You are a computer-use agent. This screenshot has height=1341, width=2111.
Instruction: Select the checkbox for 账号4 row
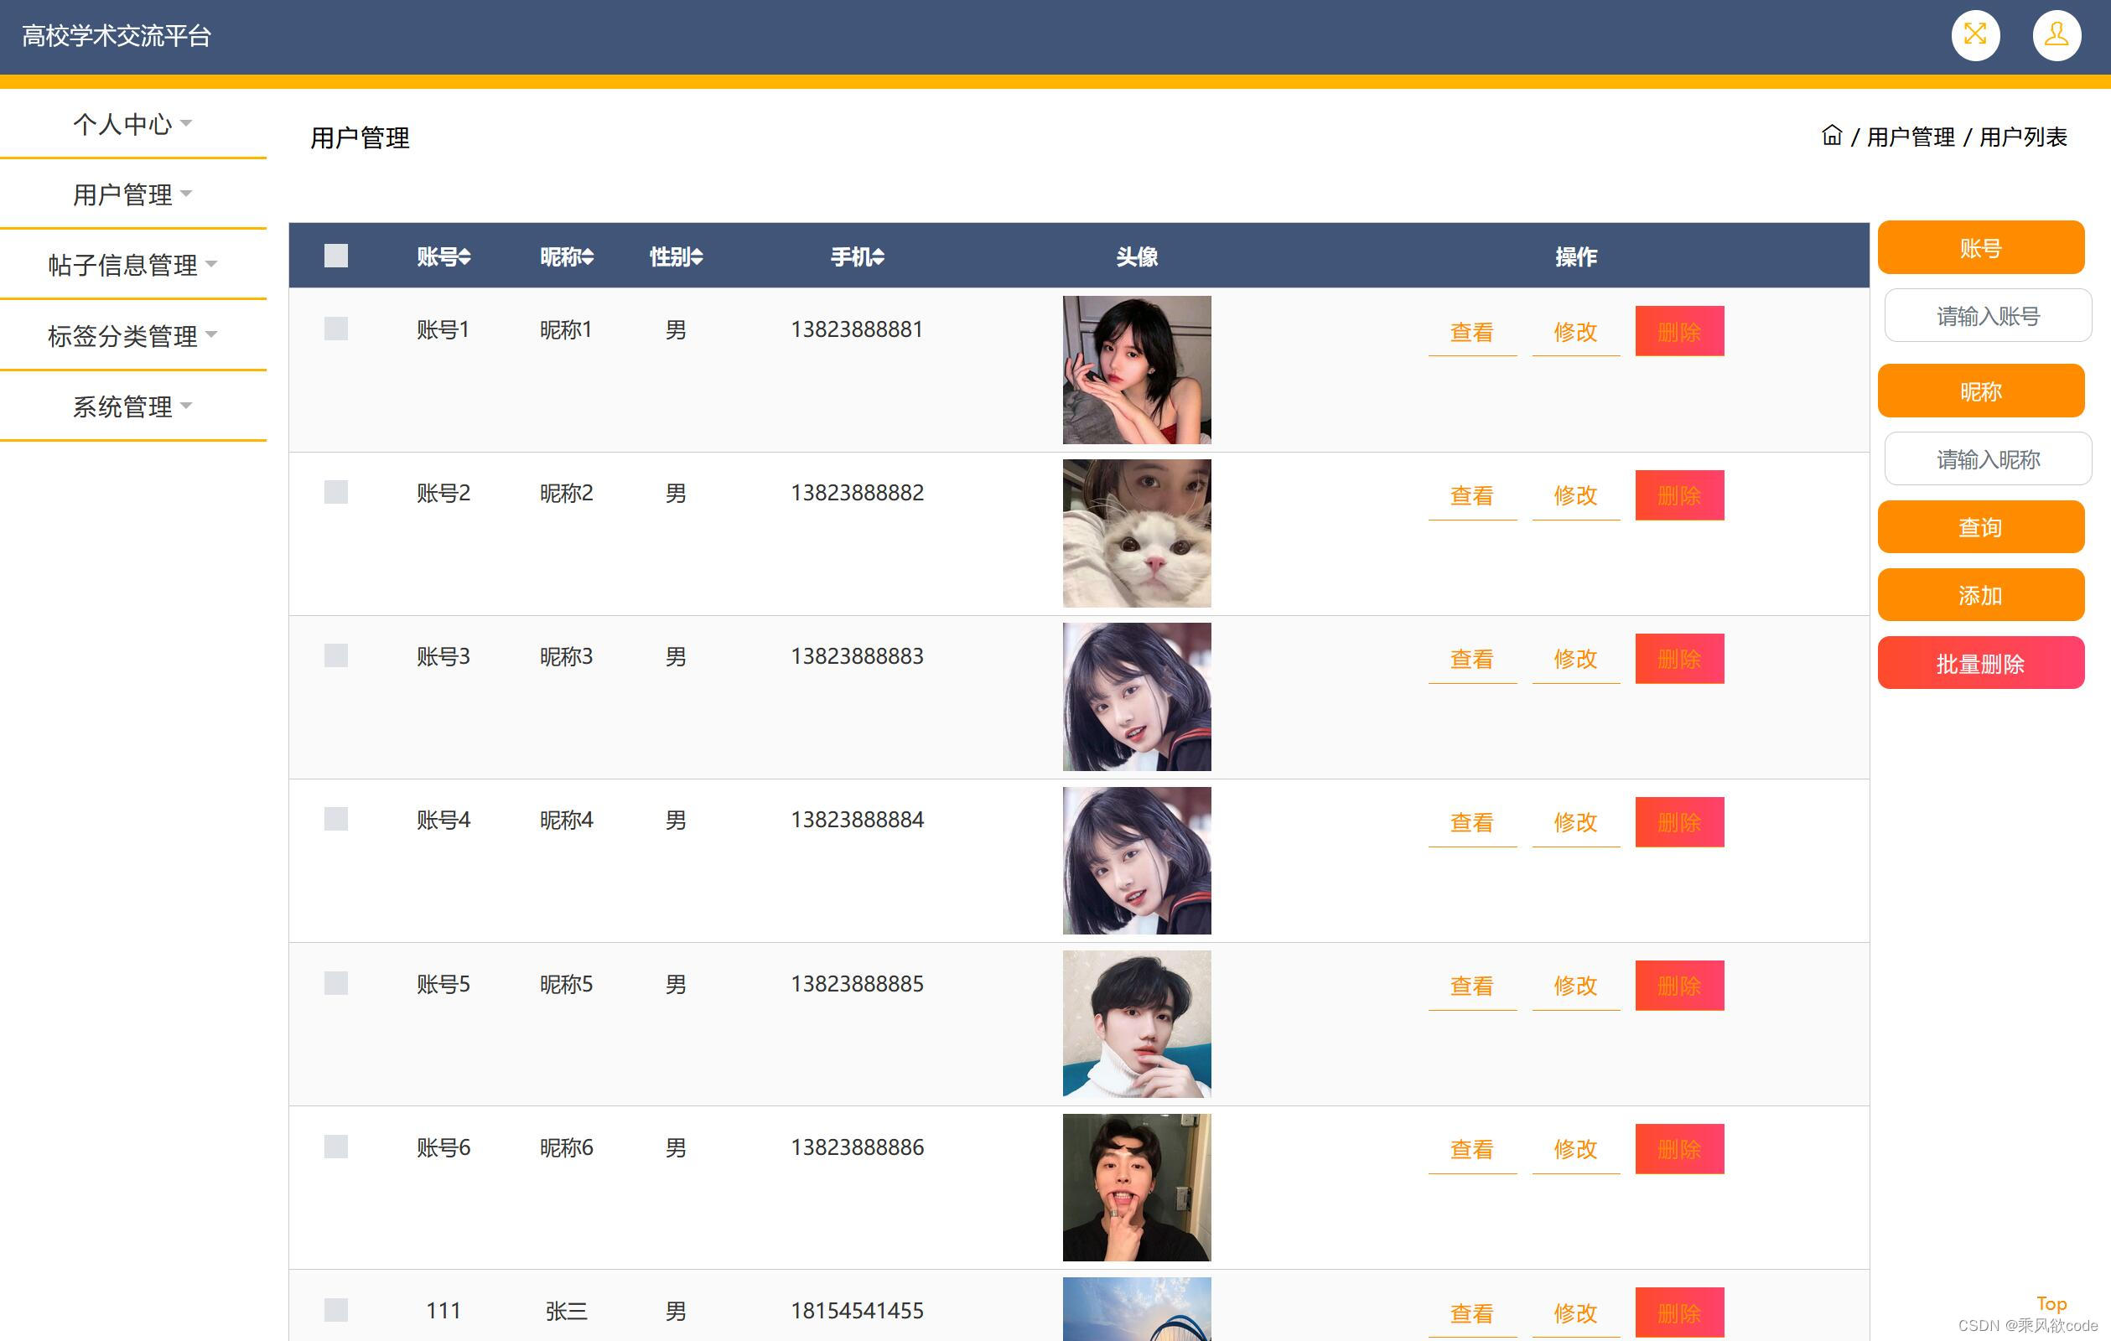pyautogui.click(x=335, y=820)
